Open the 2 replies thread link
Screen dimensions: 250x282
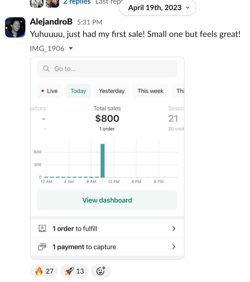point(77,2)
